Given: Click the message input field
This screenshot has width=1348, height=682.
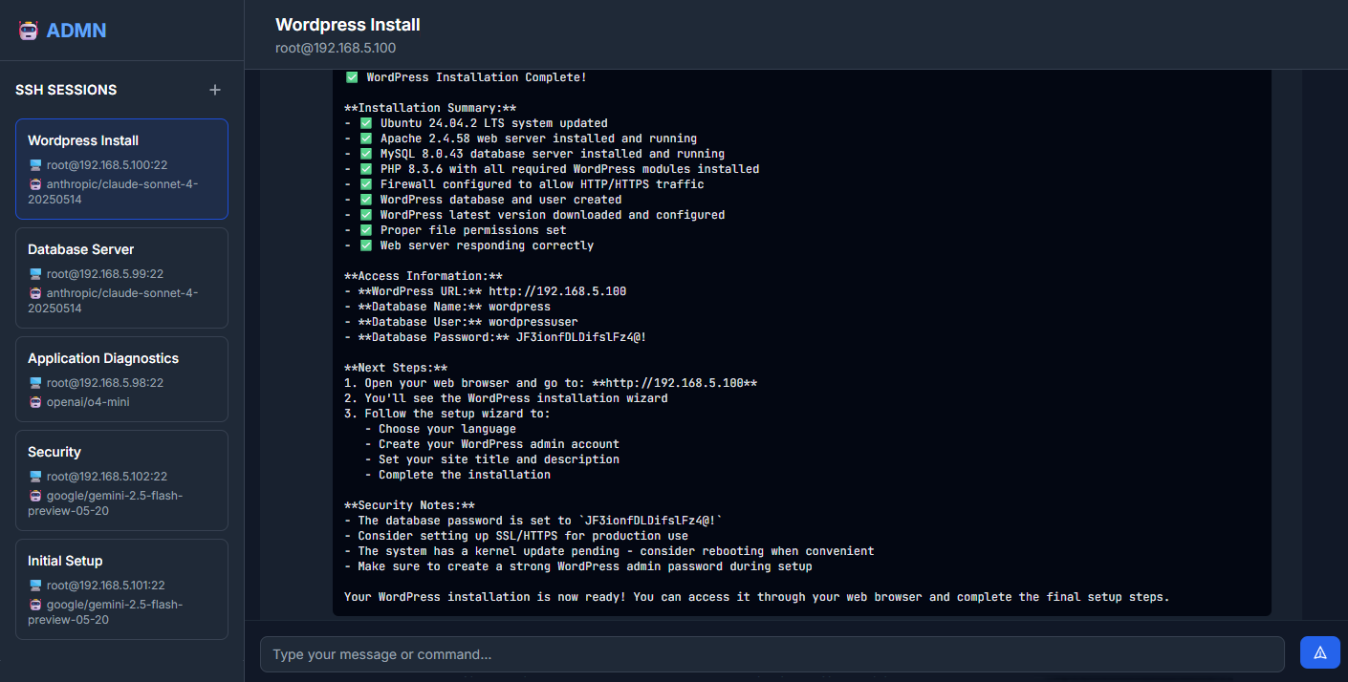Looking at the screenshot, I should click(772, 654).
